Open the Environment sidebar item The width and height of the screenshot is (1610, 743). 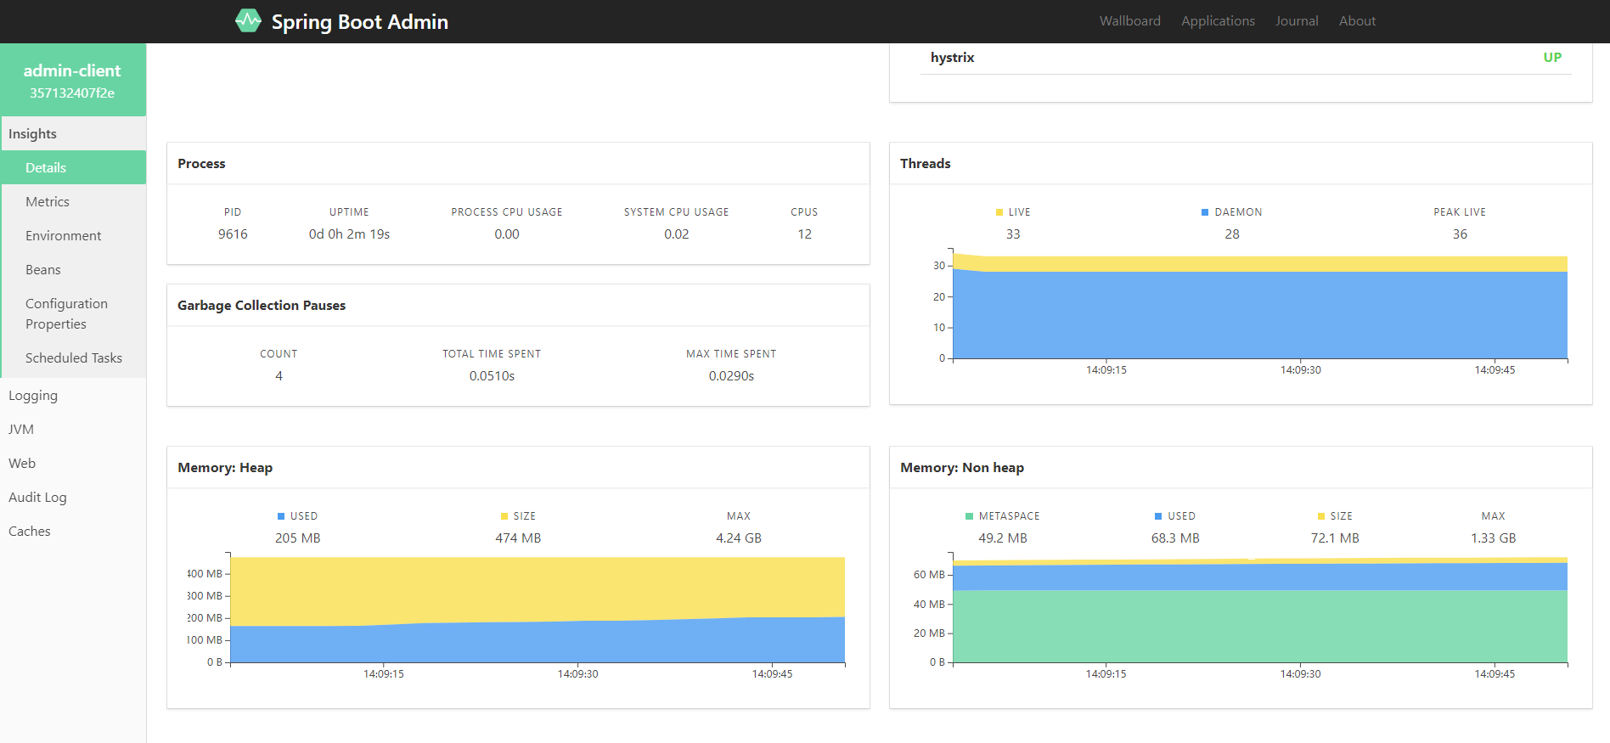tap(73, 235)
